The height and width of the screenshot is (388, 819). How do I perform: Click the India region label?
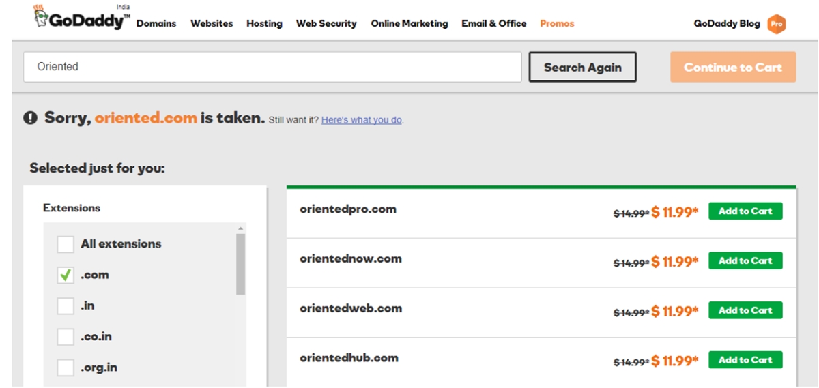click(x=123, y=8)
